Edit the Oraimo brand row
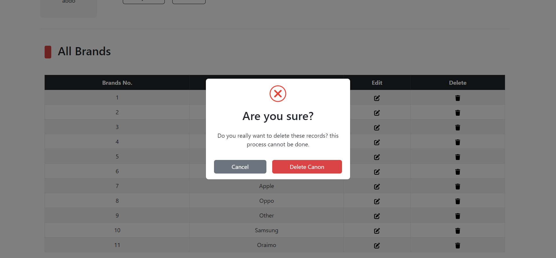 click(377, 246)
